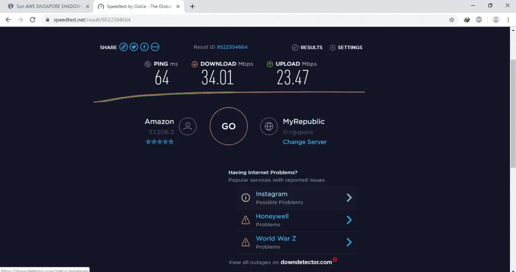Click the Change Server link
This screenshot has width=516, height=272.
click(x=304, y=142)
